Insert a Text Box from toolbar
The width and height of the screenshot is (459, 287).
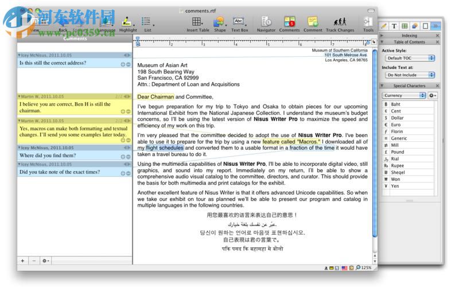pos(239,24)
